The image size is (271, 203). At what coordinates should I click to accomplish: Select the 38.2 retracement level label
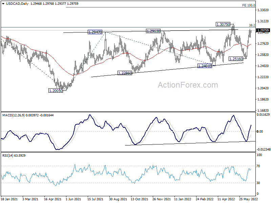click(252, 25)
